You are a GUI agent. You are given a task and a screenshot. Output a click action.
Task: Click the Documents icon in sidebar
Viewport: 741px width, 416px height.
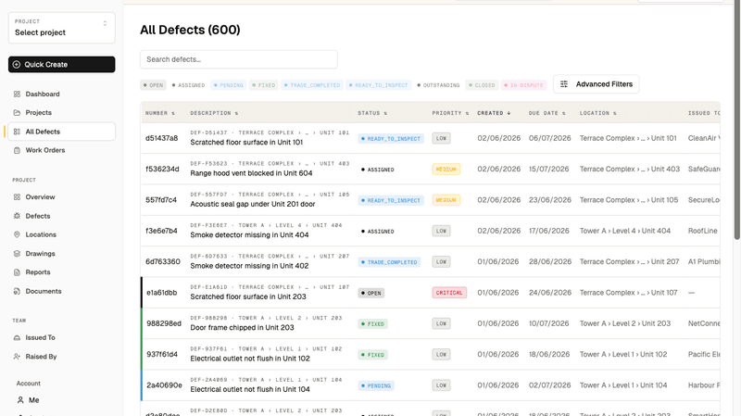(17, 291)
